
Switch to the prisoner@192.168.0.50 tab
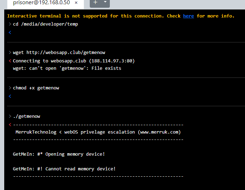pyautogui.click(x=41, y=3)
